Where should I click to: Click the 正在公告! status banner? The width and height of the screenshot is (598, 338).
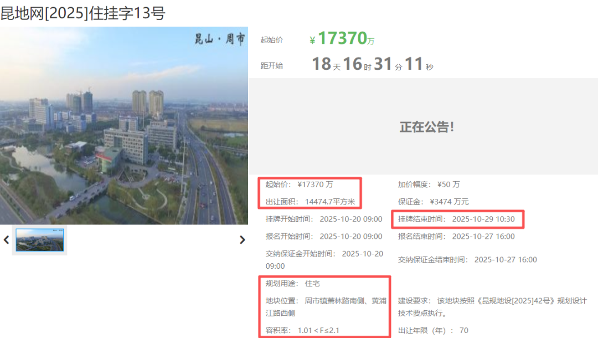427,127
